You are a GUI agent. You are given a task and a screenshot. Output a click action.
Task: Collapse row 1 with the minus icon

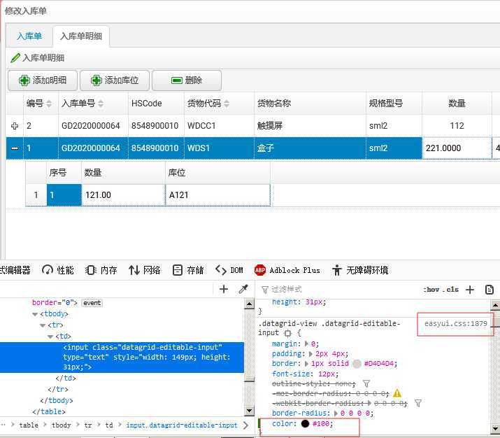pos(15,148)
